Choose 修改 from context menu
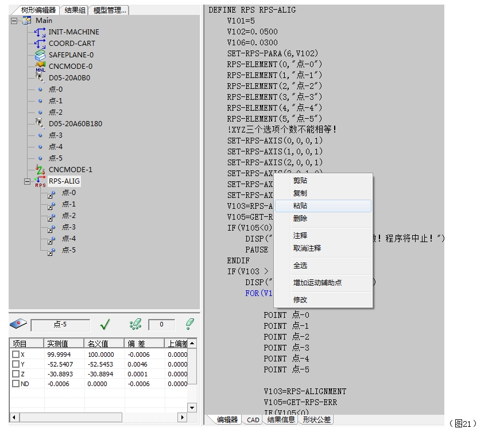 [323, 299]
